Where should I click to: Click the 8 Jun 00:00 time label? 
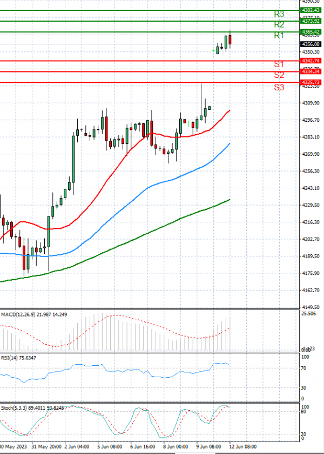pos(175,446)
